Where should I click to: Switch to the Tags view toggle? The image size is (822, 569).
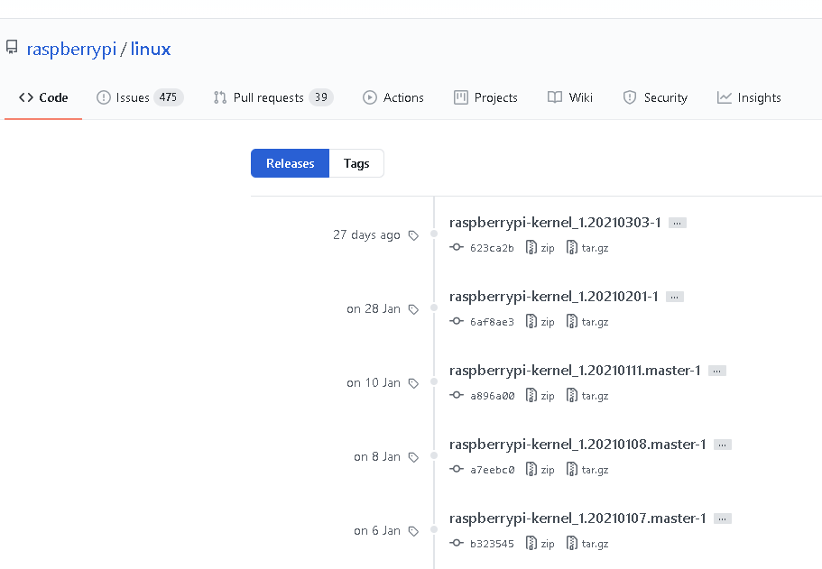(356, 163)
